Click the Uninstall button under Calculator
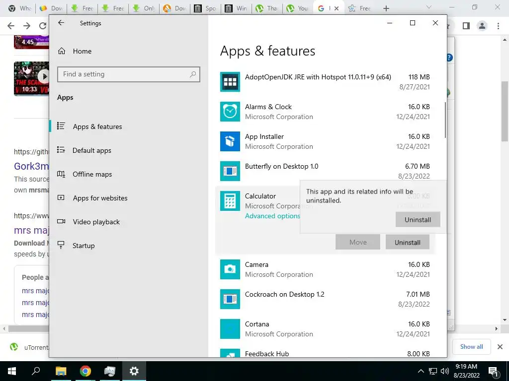 point(408,242)
